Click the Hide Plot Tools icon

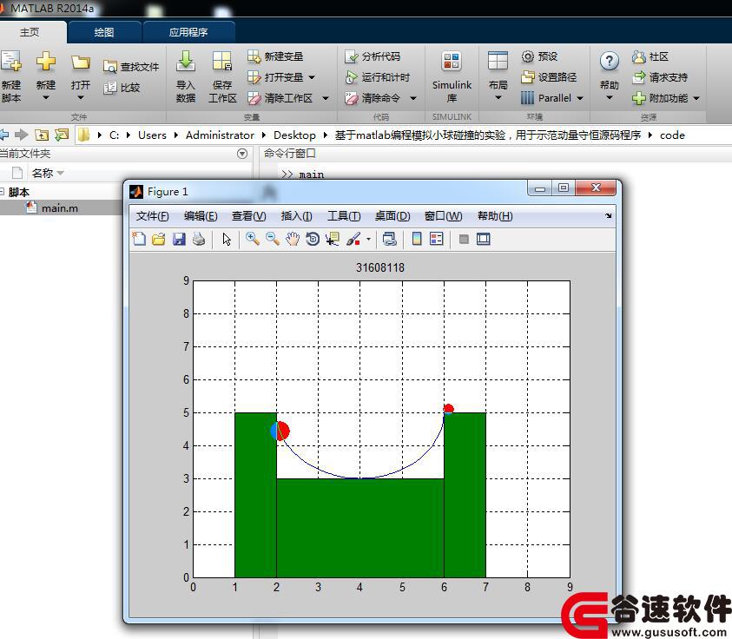[x=464, y=240]
